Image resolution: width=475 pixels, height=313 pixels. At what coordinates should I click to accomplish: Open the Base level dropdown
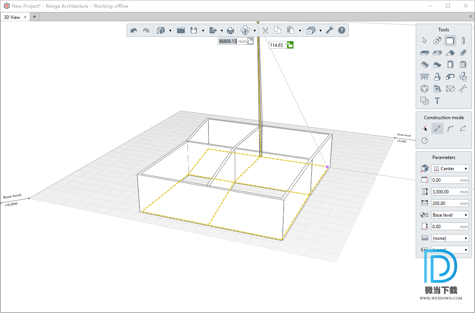point(450,215)
